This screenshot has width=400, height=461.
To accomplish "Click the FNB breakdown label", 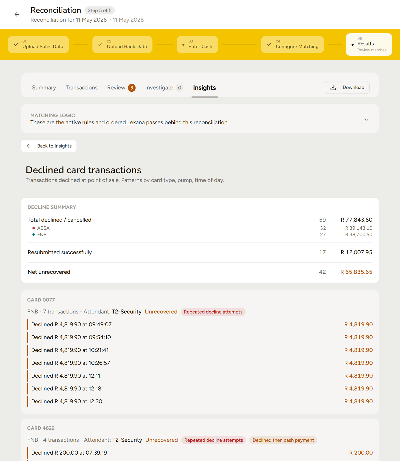I will pos(42,234).
